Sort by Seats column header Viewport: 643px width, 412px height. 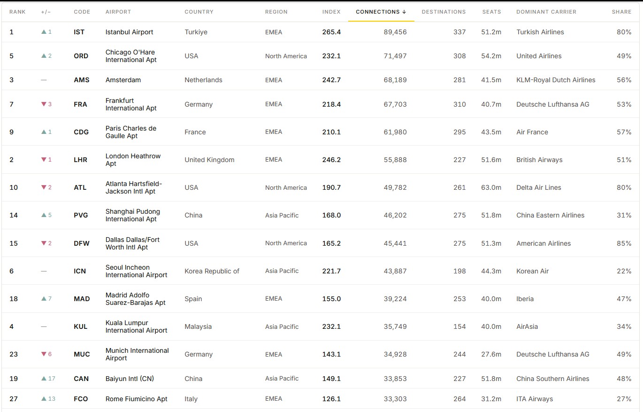coord(491,12)
